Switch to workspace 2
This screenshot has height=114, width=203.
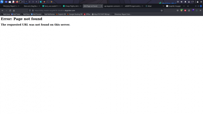point(29,2)
